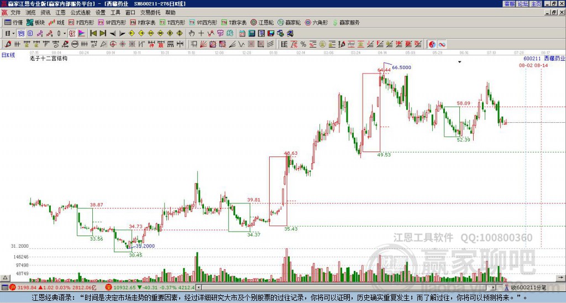Click the 35.43 price label

pyautogui.click(x=291, y=229)
